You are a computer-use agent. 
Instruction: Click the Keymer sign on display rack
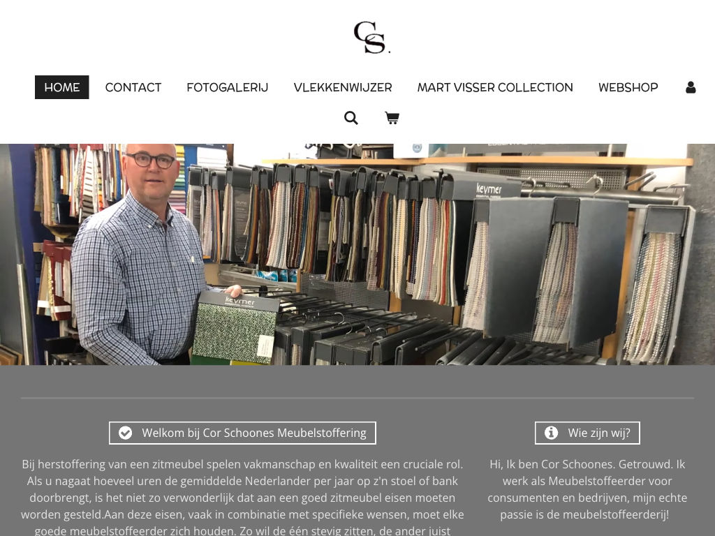pyautogui.click(x=489, y=188)
